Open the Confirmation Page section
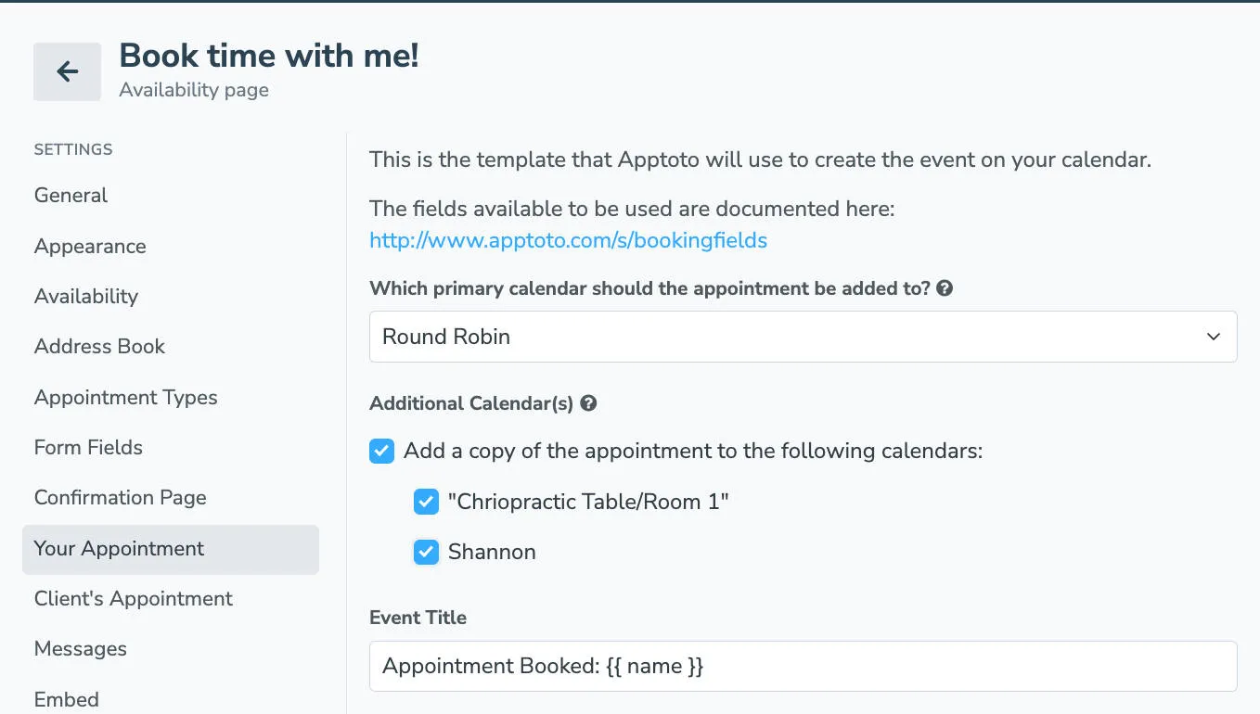Screen dimensions: 1260x714 pos(120,498)
